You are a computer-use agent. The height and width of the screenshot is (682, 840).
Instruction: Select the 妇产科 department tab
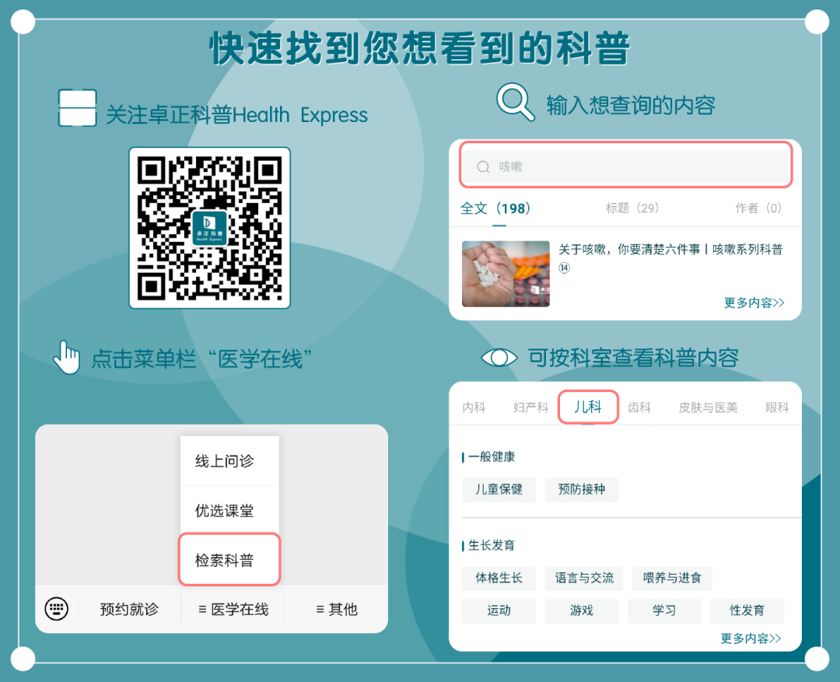point(531,407)
